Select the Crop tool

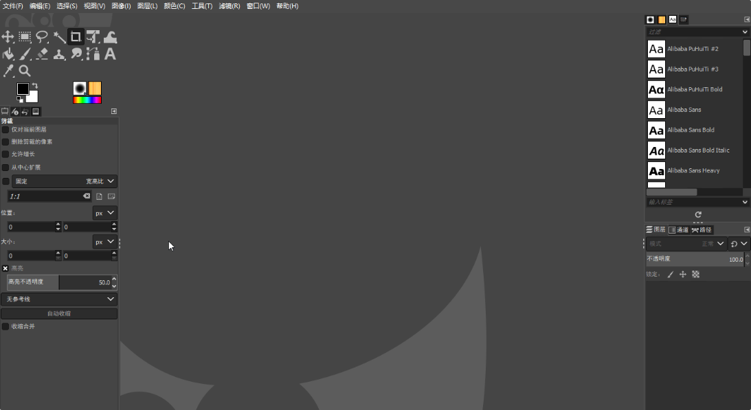76,37
